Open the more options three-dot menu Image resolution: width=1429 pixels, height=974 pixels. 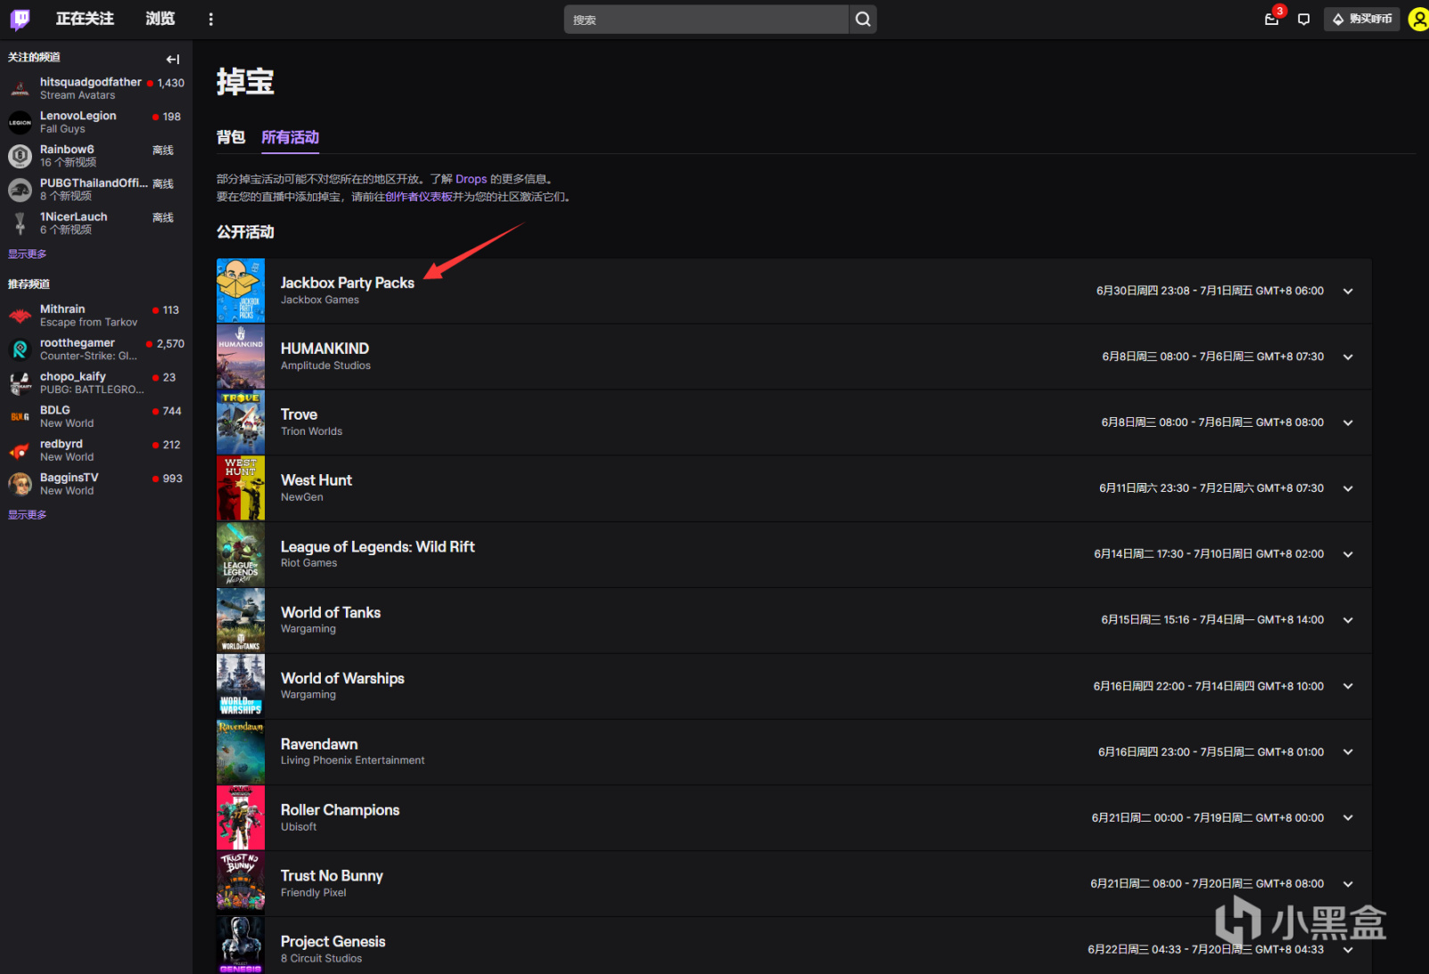click(x=210, y=19)
